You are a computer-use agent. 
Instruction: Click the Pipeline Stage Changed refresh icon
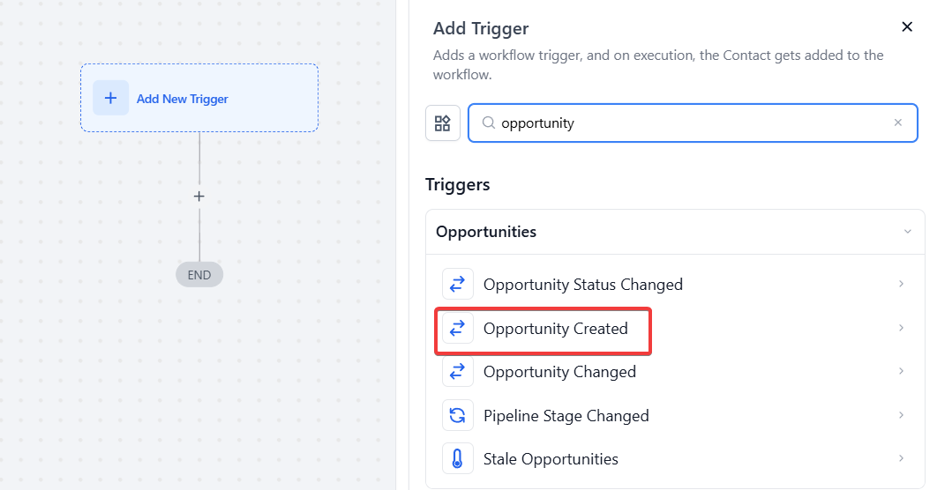pyautogui.click(x=458, y=415)
